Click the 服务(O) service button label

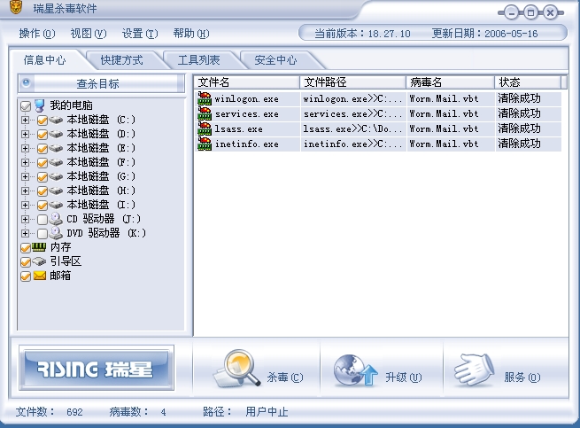pyautogui.click(x=522, y=377)
